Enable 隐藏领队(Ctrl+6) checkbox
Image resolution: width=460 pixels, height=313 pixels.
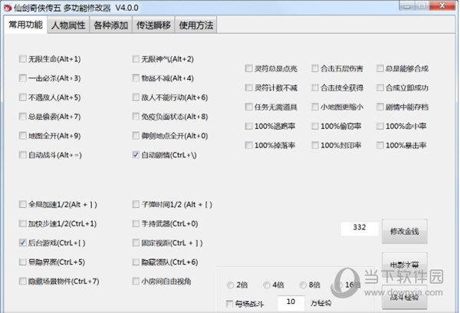136,262
